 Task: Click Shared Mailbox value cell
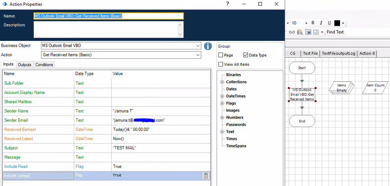tap(161, 102)
